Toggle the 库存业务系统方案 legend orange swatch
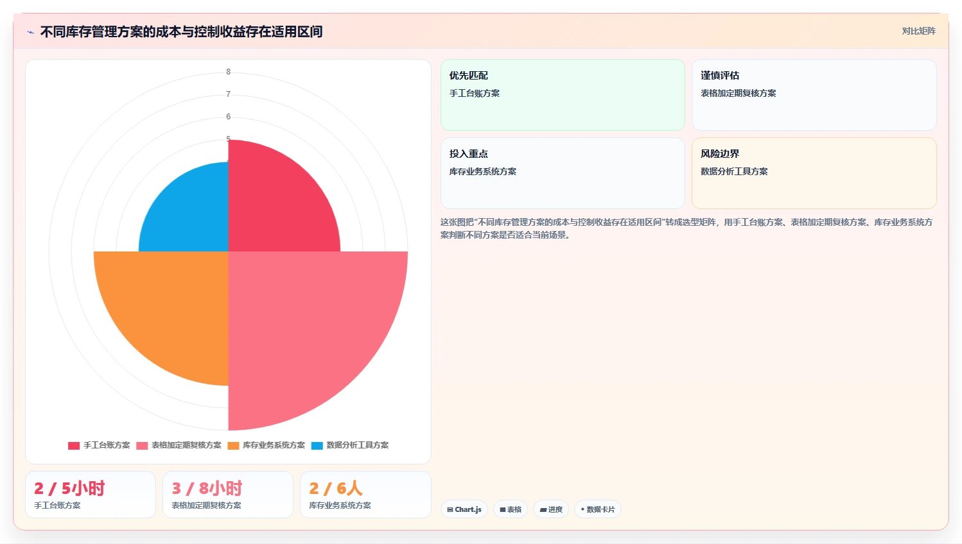 [233, 445]
